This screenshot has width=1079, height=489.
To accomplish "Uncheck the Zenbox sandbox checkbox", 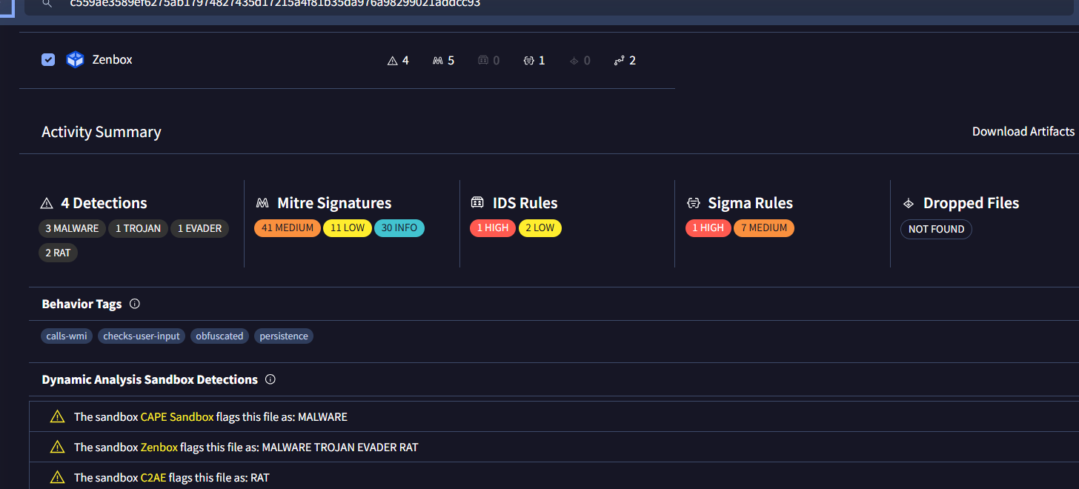I will [x=48, y=60].
